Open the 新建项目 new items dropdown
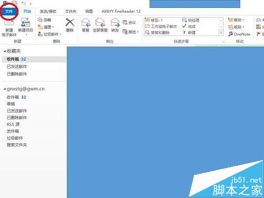 pyautogui.click(x=26, y=27)
